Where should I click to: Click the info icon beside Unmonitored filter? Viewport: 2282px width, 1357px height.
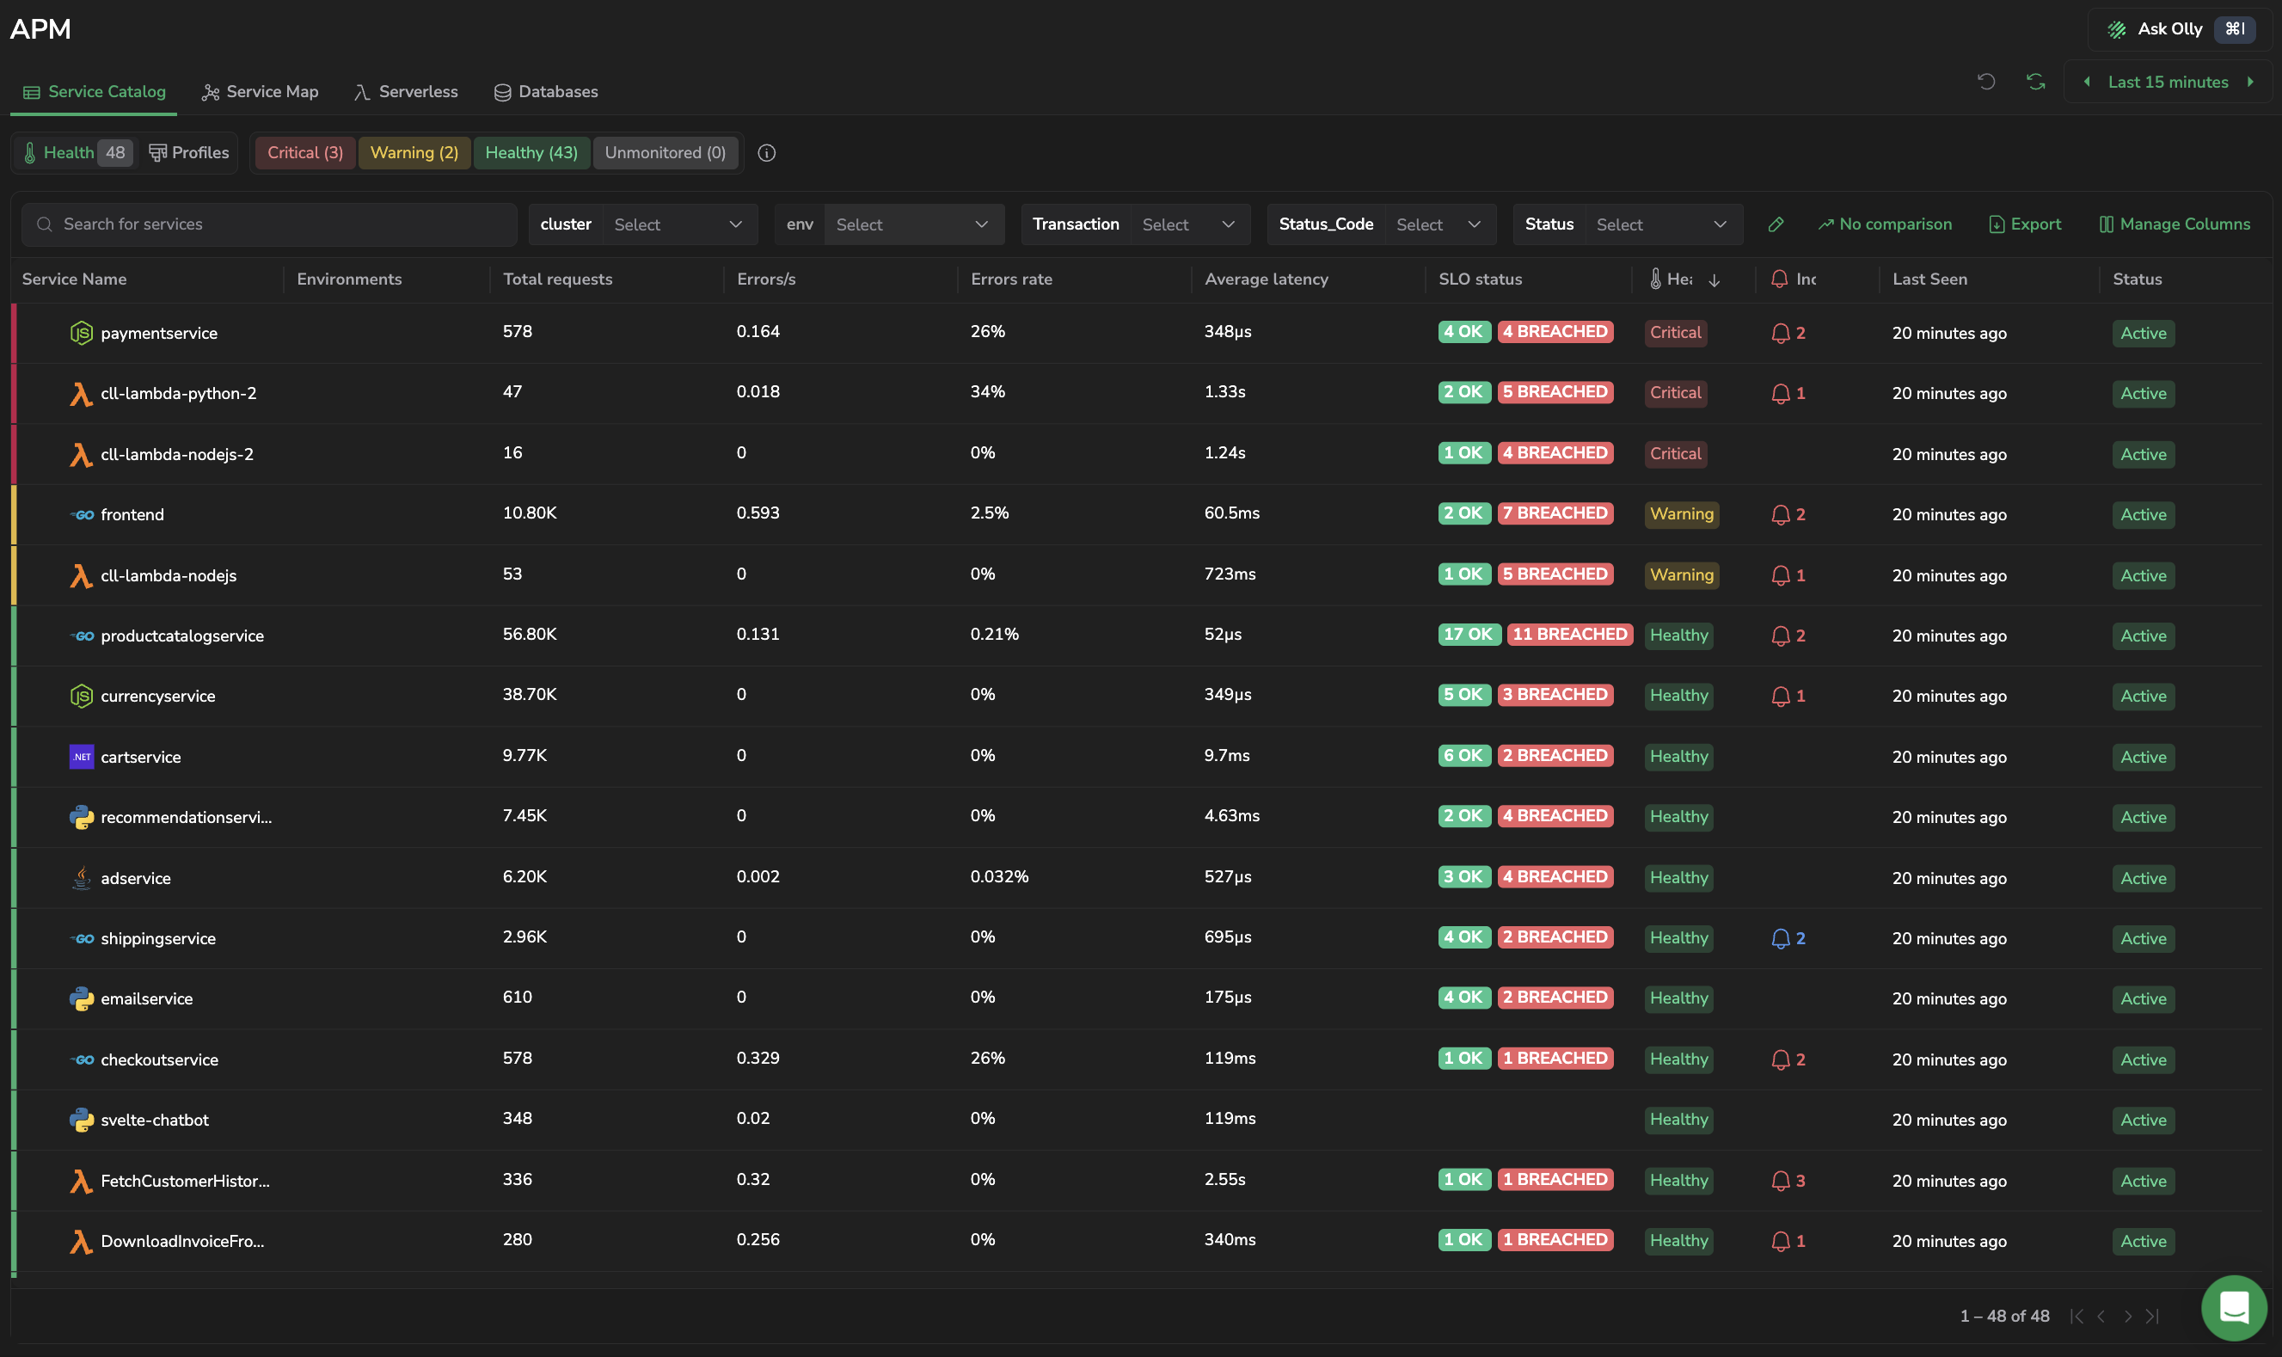pos(766,153)
